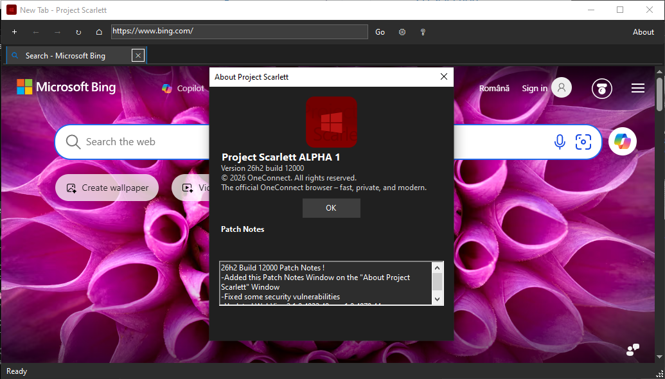This screenshot has height=379, width=665.
Task: Click "-Fixed some security vulnerabilities" line
Action: coord(280,297)
